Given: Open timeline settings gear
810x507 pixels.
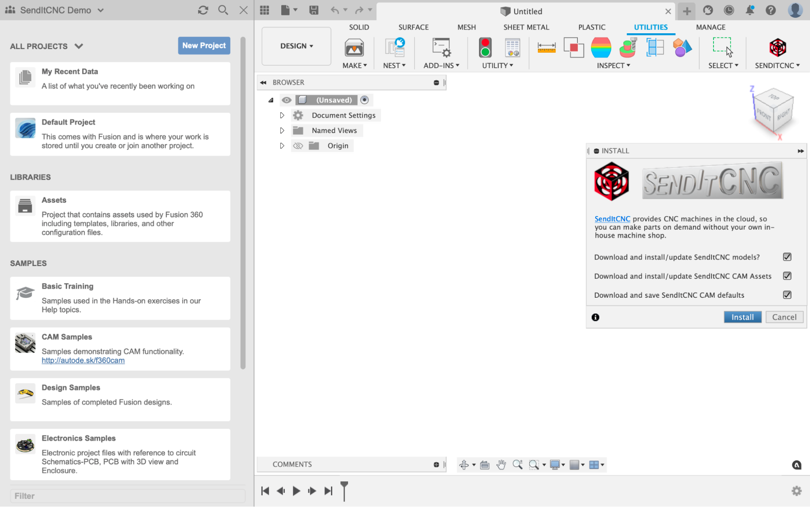Looking at the screenshot, I should (796, 491).
